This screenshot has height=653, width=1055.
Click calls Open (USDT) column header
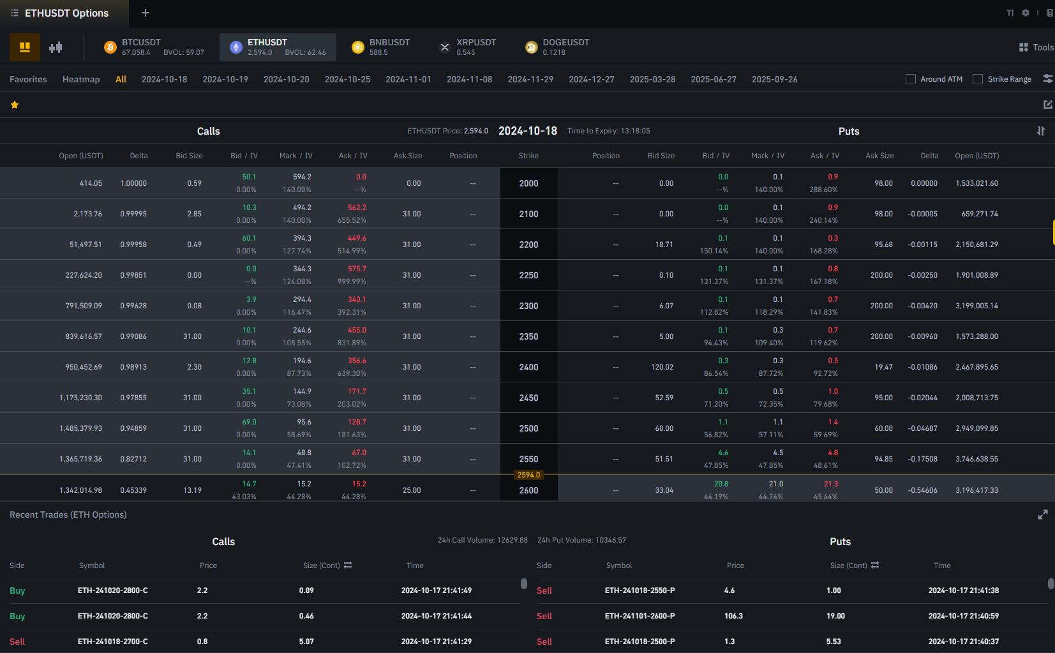click(81, 156)
